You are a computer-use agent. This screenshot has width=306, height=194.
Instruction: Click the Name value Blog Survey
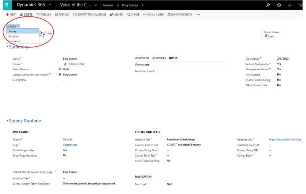(70, 59)
